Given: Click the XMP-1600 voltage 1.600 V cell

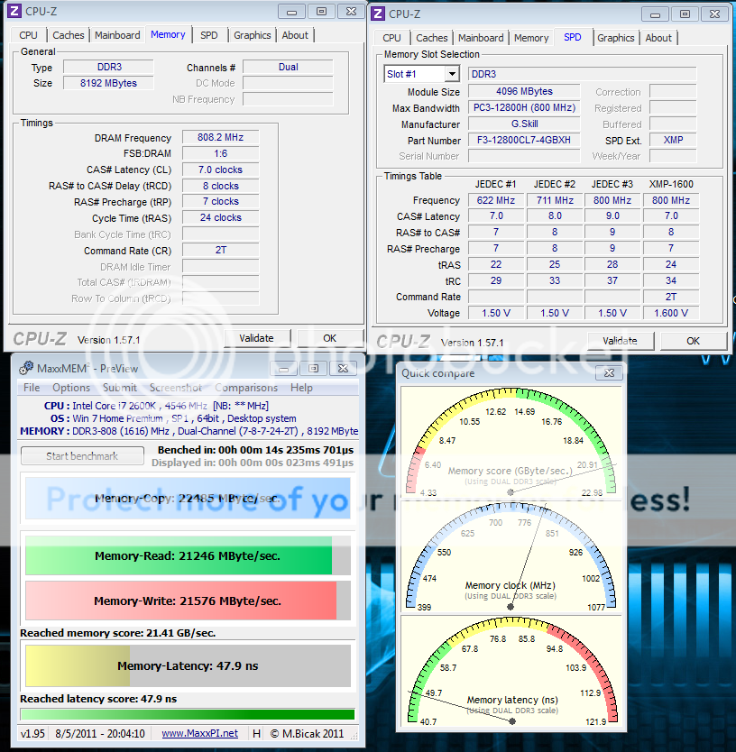Looking at the screenshot, I should pos(671,313).
